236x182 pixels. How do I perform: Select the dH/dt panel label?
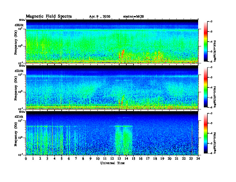coord(19,25)
